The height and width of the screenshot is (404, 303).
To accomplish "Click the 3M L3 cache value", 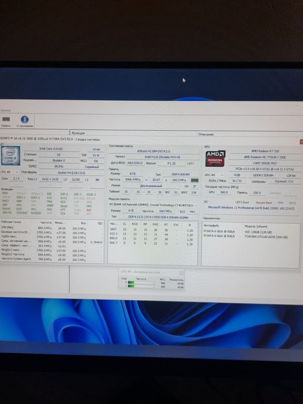I will coord(97,179).
